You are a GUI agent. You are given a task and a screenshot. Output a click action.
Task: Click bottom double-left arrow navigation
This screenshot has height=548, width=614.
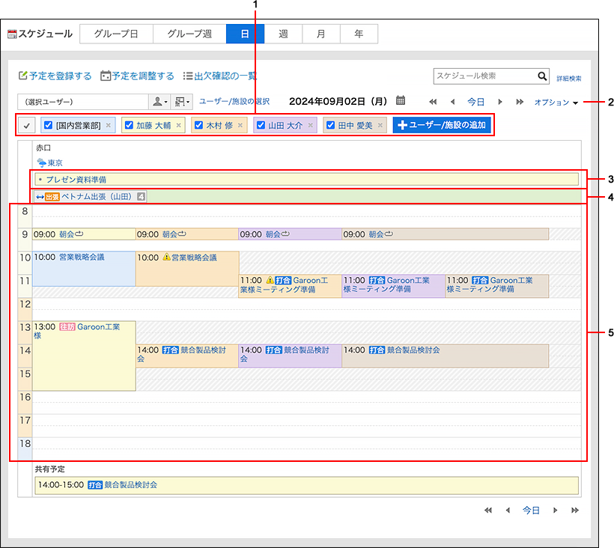point(488,510)
